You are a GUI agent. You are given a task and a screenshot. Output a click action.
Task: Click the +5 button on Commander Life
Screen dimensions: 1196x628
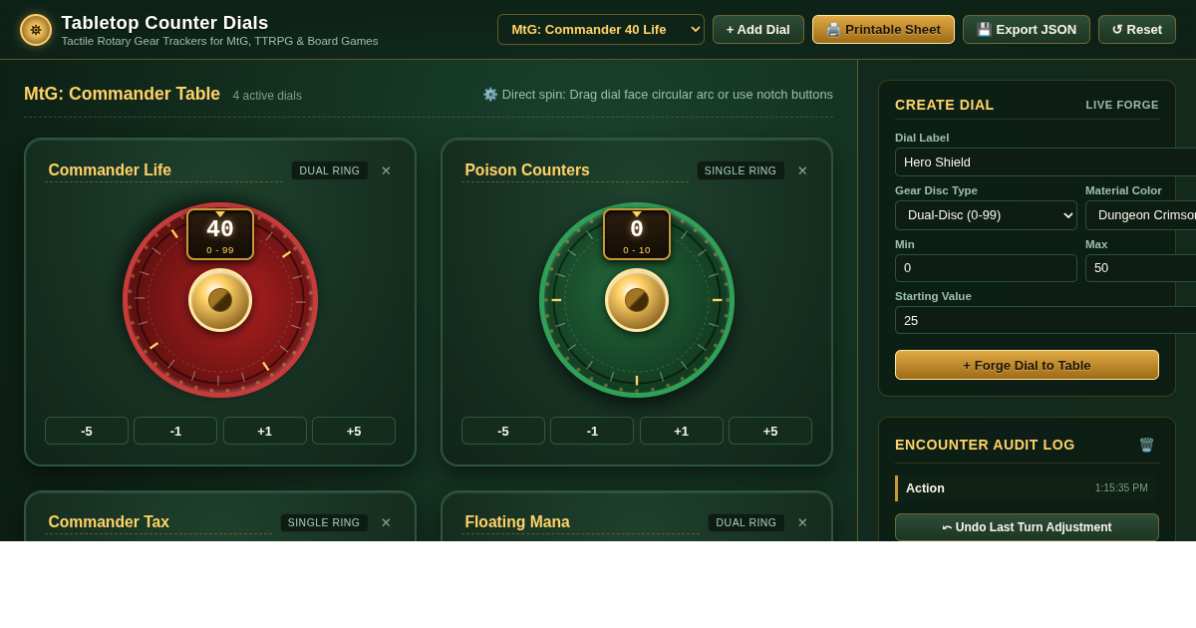point(354,431)
